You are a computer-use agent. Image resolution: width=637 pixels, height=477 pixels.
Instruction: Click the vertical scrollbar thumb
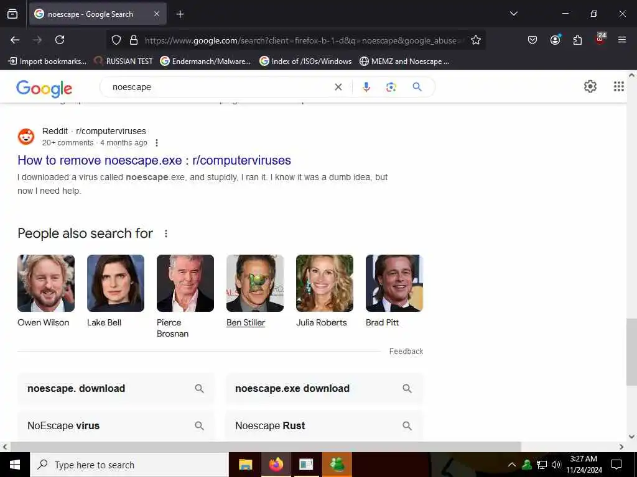[x=631, y=352]
